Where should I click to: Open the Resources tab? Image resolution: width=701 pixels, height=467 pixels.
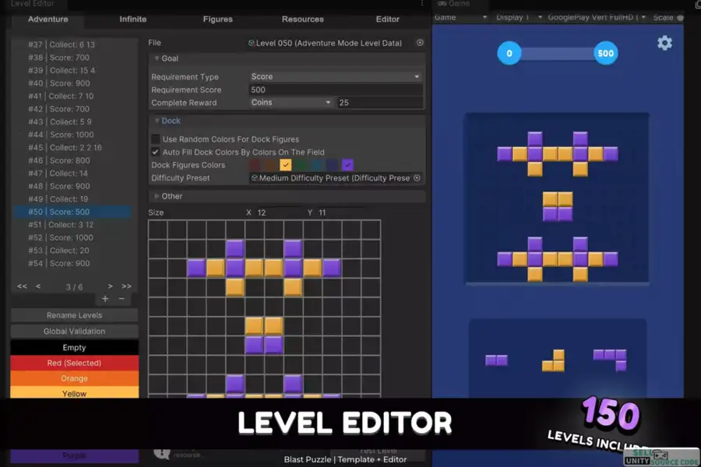click(302, 19)
